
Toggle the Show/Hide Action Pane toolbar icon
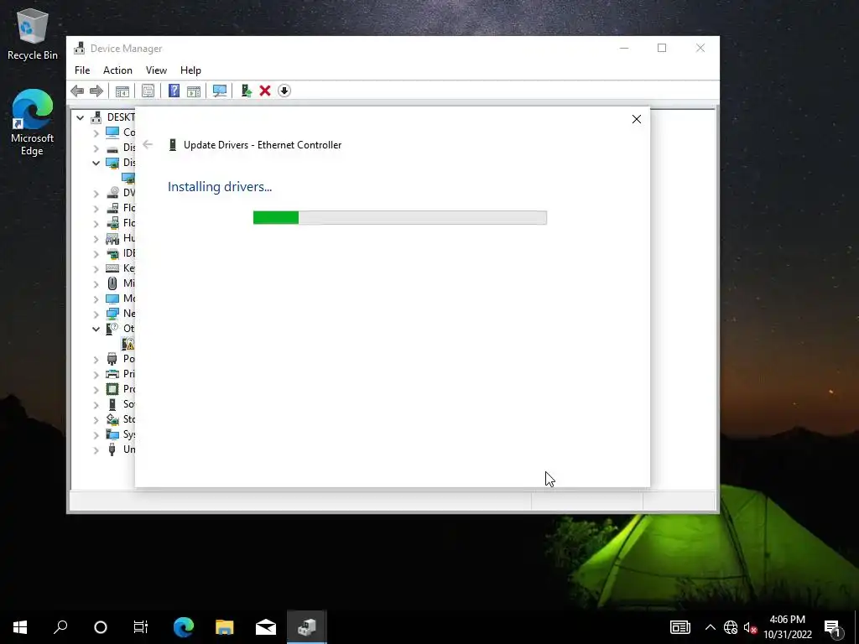pyautogui.click(x=194, y=91)
